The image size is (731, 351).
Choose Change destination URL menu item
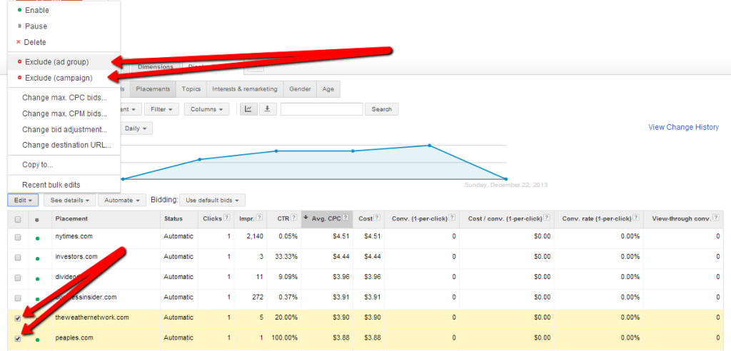[x=64, y=145]
